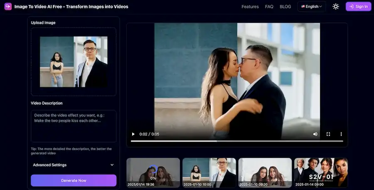This screenshot has height=190, width=374.
Task: Open the BLOG page
Action: (x=285, y=7)
